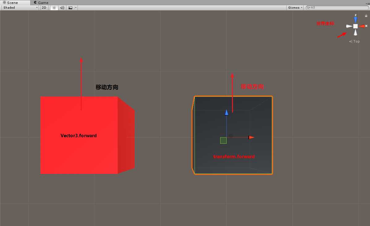370x226 pixels.
Task: Select the red Vector3.forward cube
Action: (87, 135)
